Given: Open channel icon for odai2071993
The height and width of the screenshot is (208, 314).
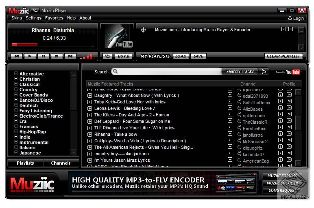Looking at the screenshot, I should [239, 95].
